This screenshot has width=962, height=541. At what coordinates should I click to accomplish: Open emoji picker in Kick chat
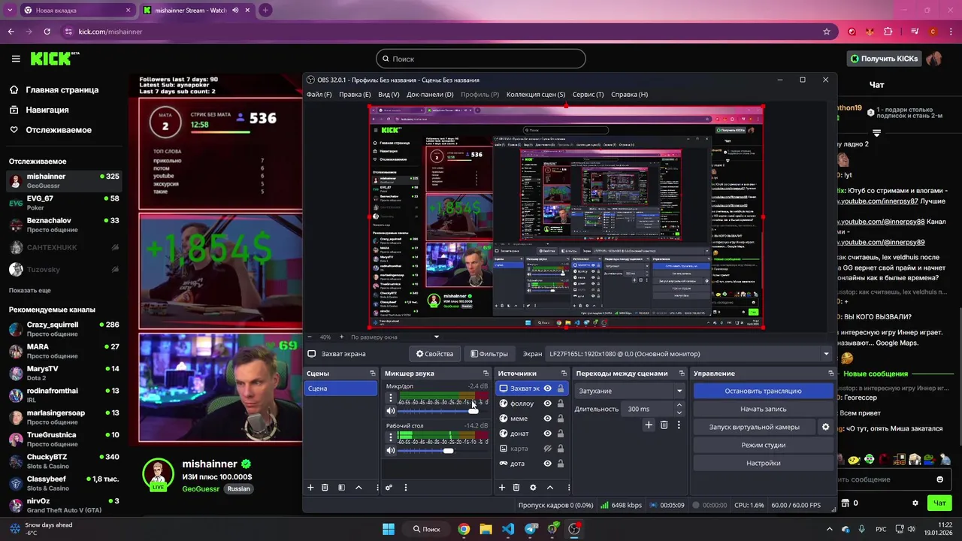coord(939,479)
